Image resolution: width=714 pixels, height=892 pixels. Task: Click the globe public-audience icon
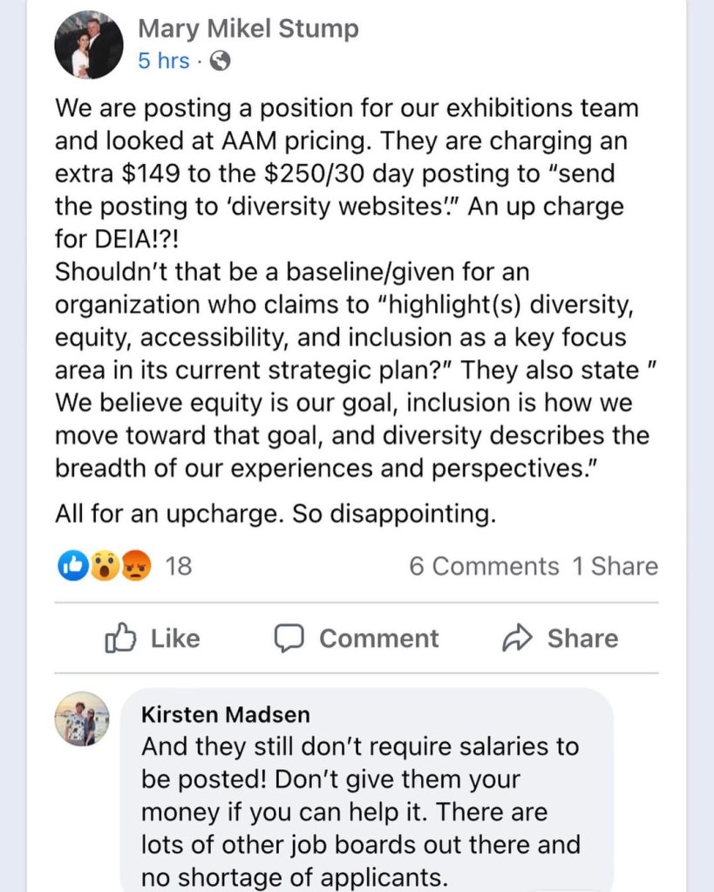click(x=221, y=61)
